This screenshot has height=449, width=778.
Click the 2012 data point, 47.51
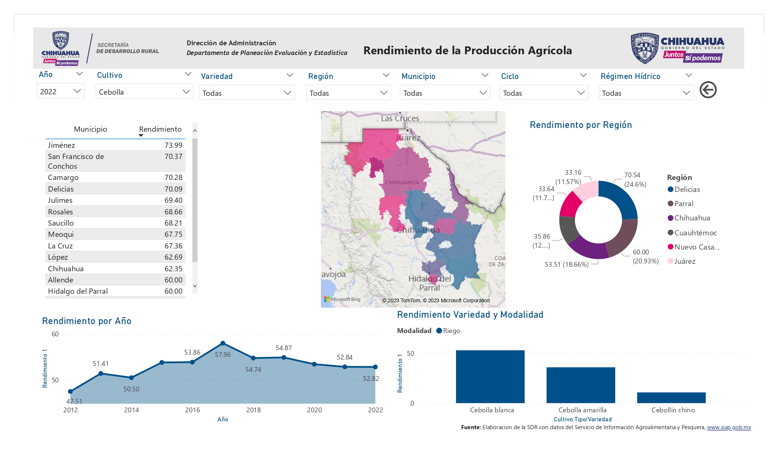(x=70, y=391)
